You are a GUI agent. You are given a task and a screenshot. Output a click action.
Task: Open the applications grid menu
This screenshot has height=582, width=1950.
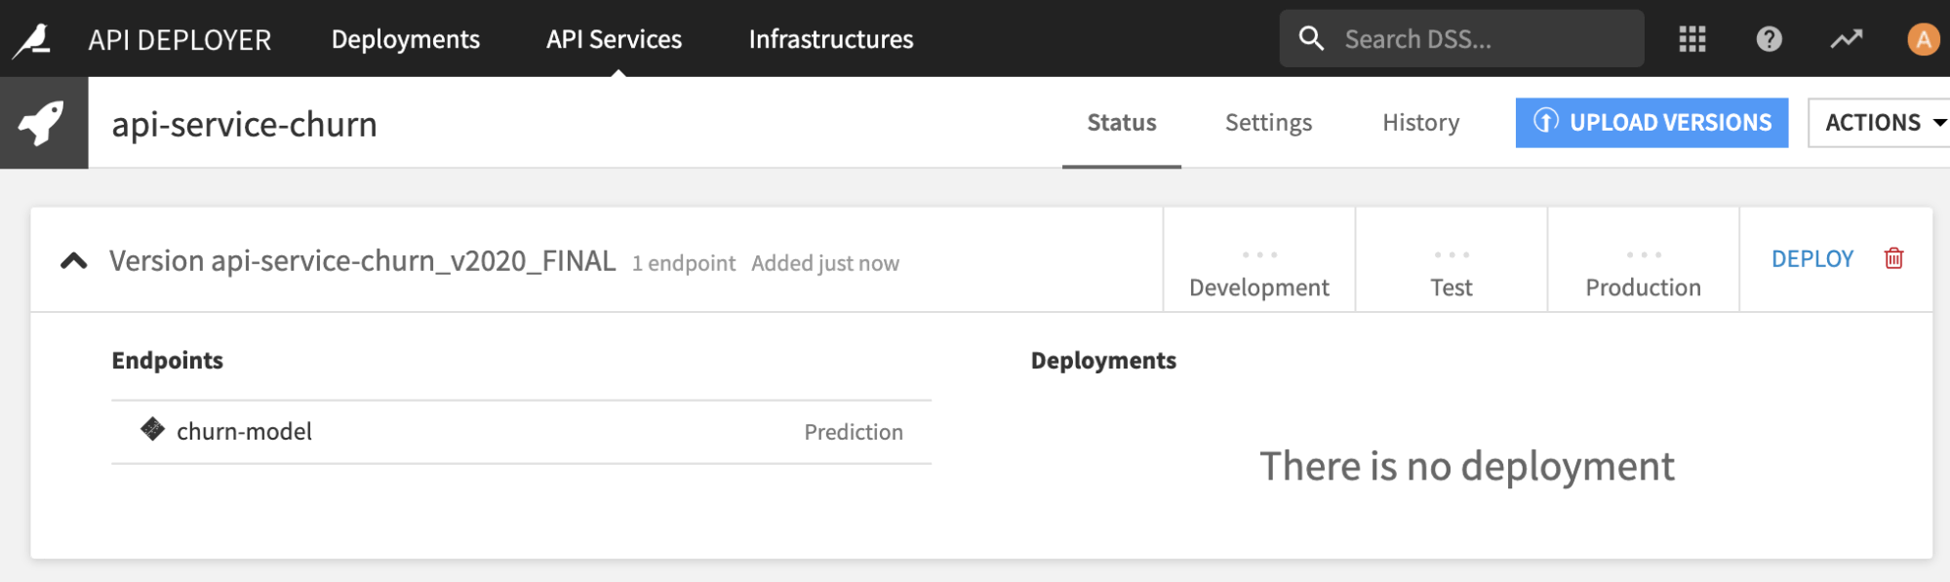tap(1691, 39)
